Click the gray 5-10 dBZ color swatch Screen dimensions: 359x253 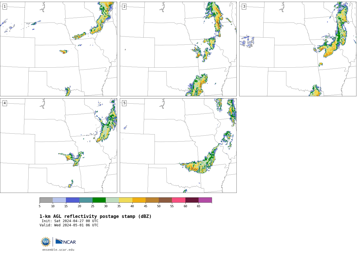[x=46, y=200]
